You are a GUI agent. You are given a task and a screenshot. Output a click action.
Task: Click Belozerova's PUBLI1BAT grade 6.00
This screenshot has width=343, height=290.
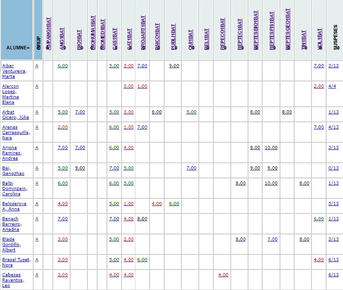pyautogui.click(x=174, y=204)
